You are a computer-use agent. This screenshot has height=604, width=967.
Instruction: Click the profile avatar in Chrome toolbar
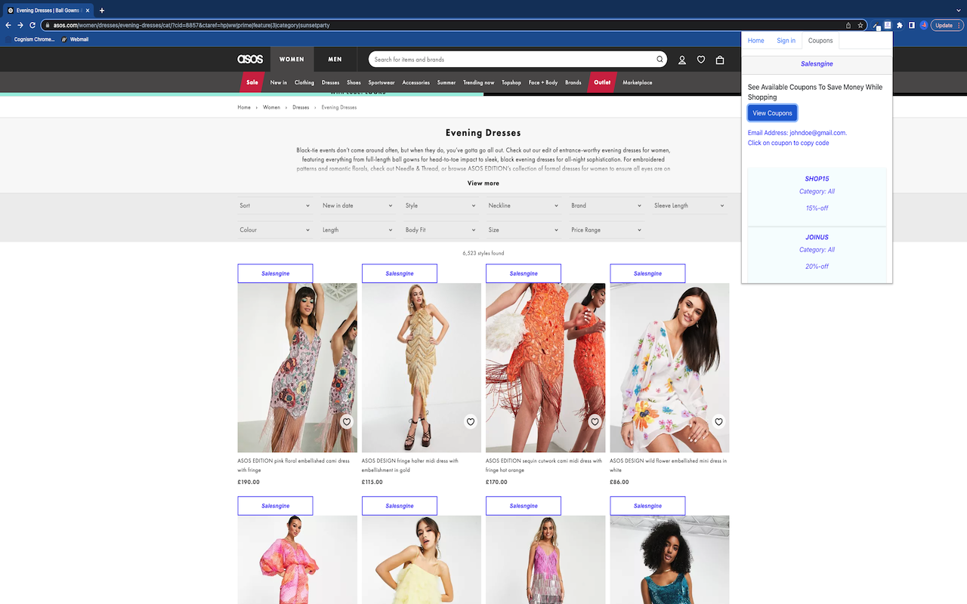(x=923, y=25)
